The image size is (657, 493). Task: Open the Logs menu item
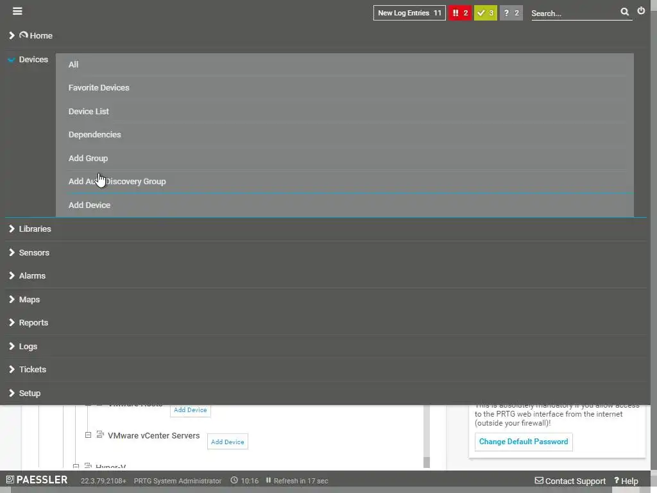tap(28, 346)
